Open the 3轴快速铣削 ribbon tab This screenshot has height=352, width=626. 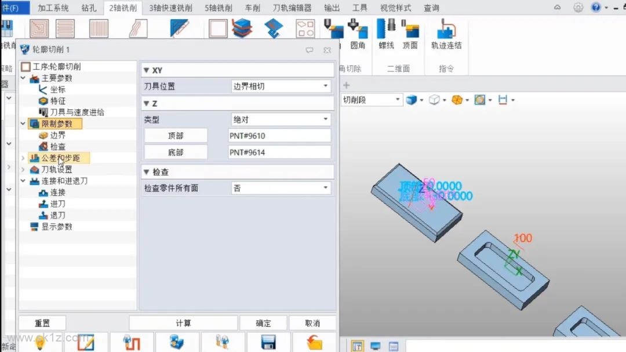[x=171, y=8]
